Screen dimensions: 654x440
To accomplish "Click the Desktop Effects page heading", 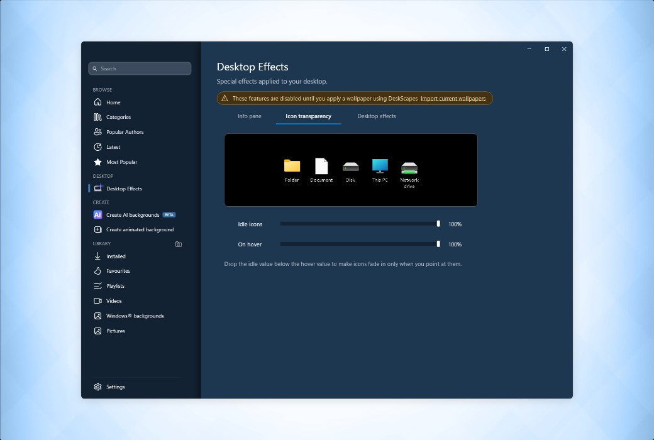I will [x=252, y=67].
